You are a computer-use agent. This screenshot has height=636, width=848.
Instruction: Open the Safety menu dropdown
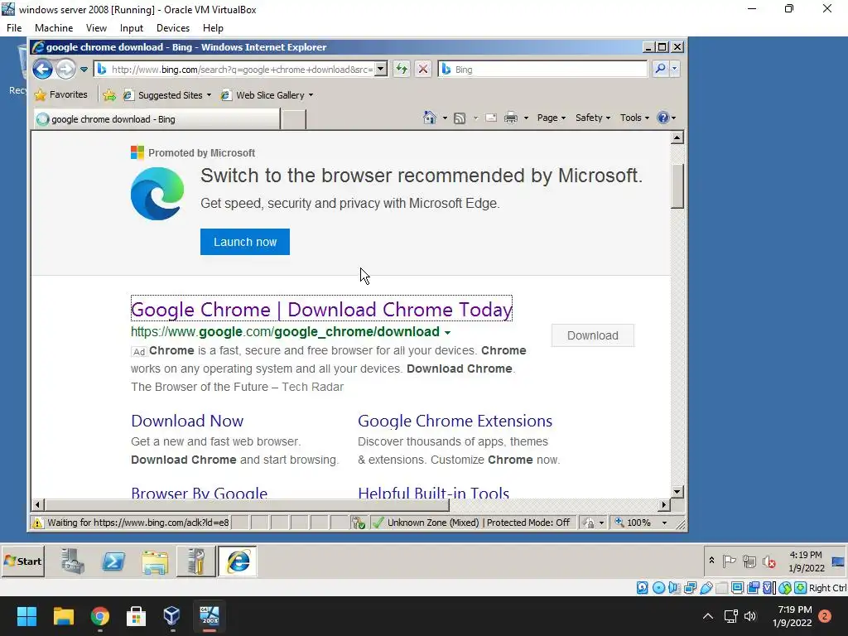(x=593, y=118)
